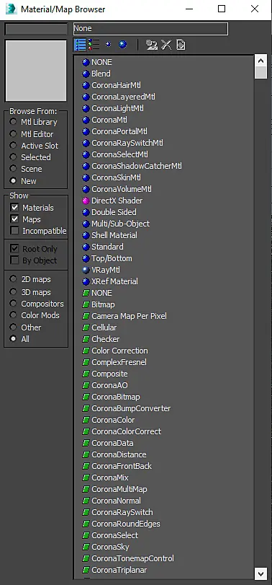
Task: Select CoronaBumpConverter map
Action: tap(131, 408)
